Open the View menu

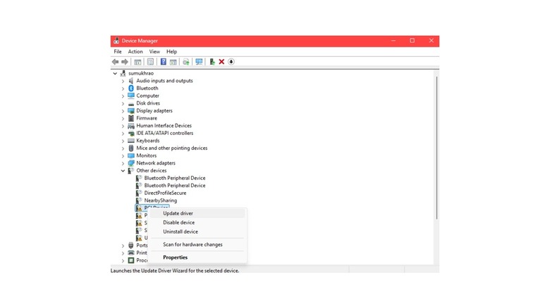pos(154,51)
